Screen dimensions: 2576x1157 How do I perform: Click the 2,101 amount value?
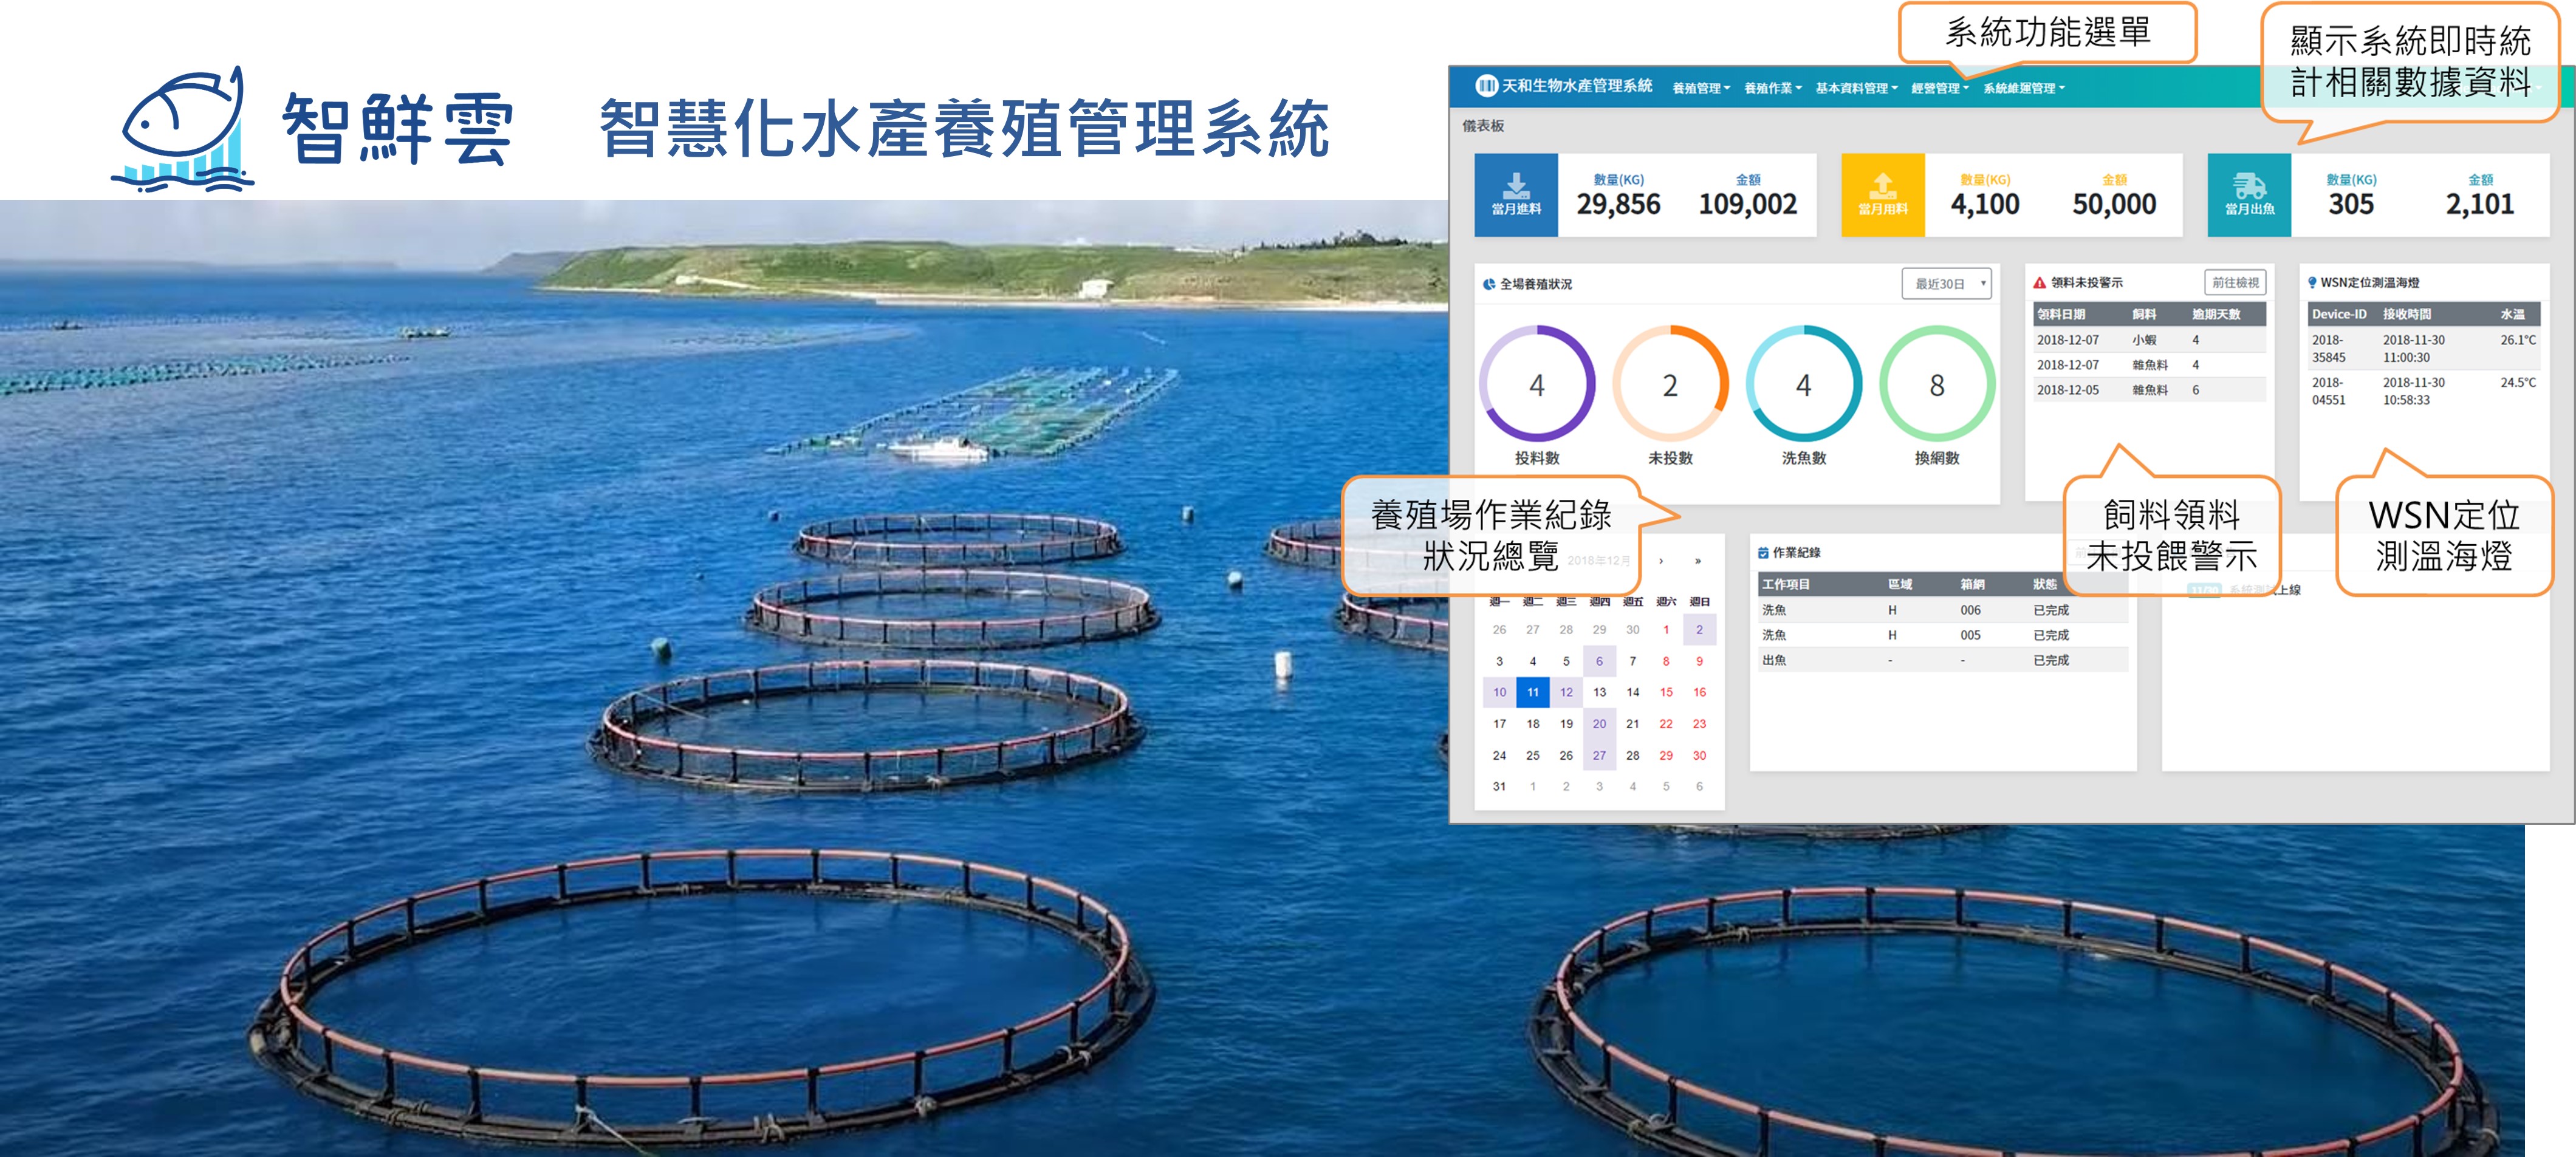click(x=2480, y=204)
